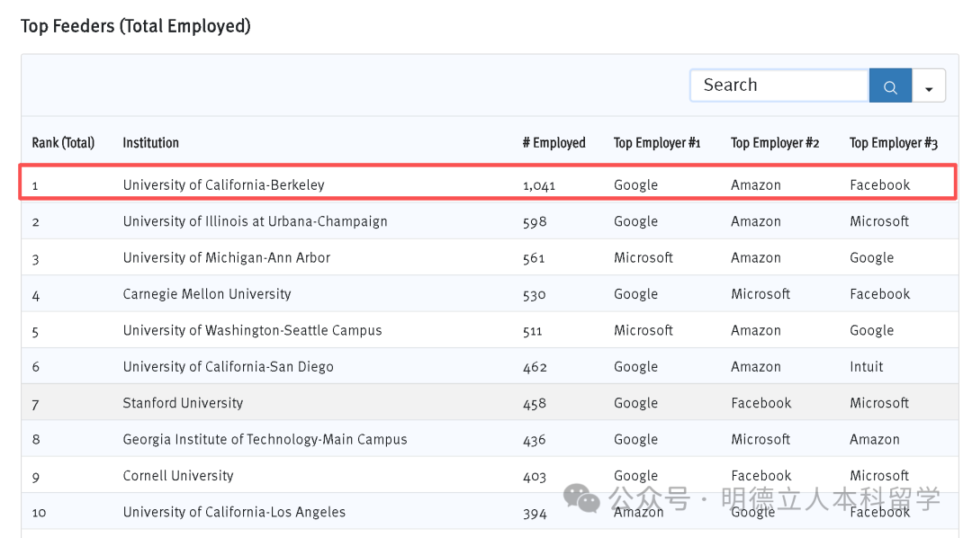Click the 403 employed value
The height and width of the screenshot is (538, 972).
click(x=535, y=477)
